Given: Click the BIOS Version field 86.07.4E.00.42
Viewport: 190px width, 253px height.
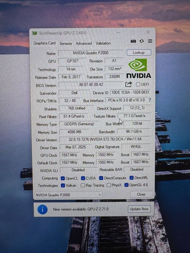Looking at the screenshot, I should 91,85.
